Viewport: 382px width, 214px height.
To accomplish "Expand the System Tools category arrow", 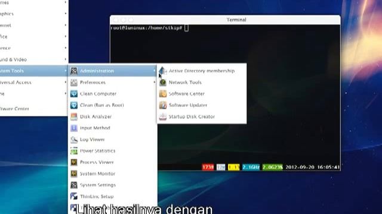I will pyautogui.click(x=65, y=71).
